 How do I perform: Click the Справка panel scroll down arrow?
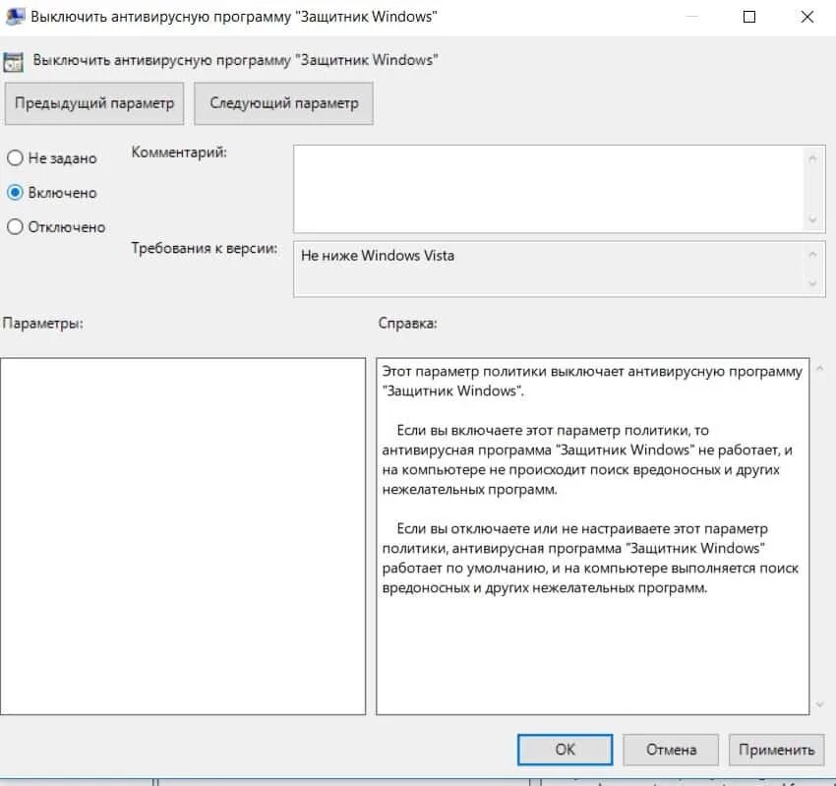tap(820, 705)
